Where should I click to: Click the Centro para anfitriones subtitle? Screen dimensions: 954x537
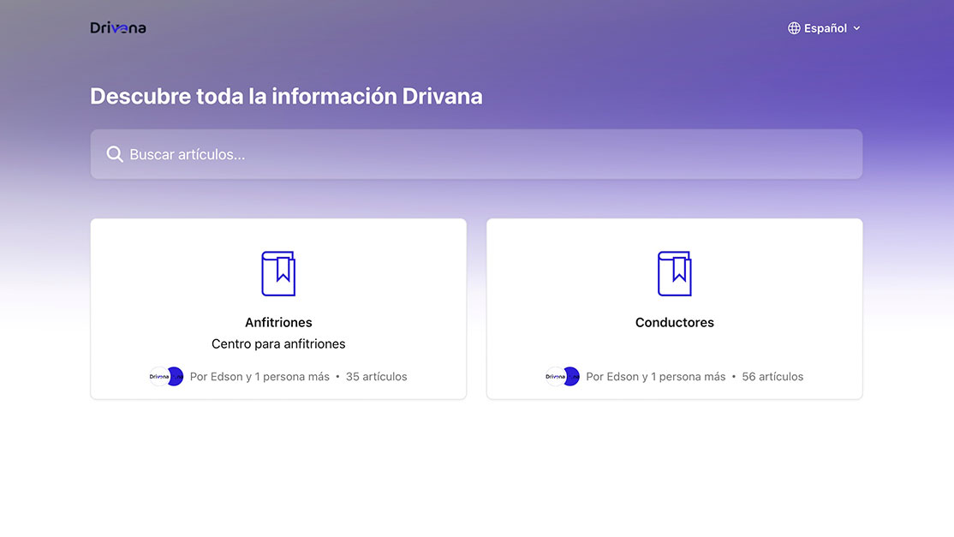[x=278, y=343]
